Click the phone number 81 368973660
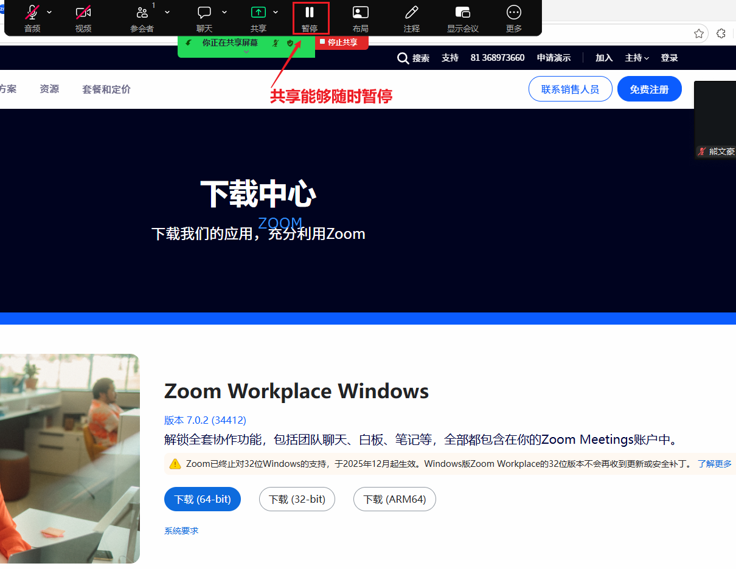This screenshot has width=736, height=569. click(x=498, y=58)
